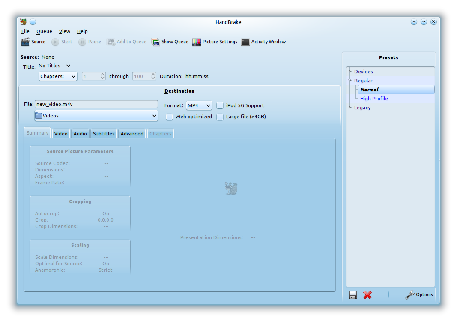Click the Presentation Dimensions label
Image resolution: width=457 pixels, height=321 pixels.
coord(211,237)
